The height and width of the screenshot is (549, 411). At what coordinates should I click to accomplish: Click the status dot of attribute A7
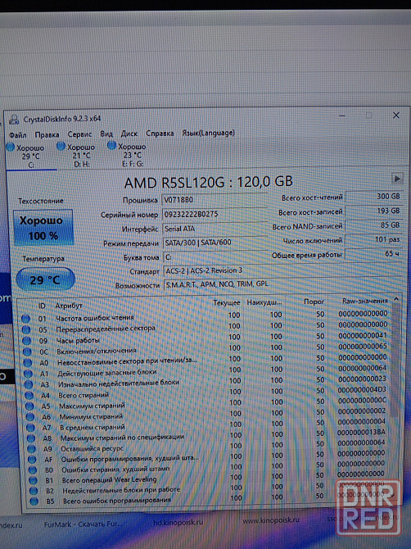click(x=31, y=428)
